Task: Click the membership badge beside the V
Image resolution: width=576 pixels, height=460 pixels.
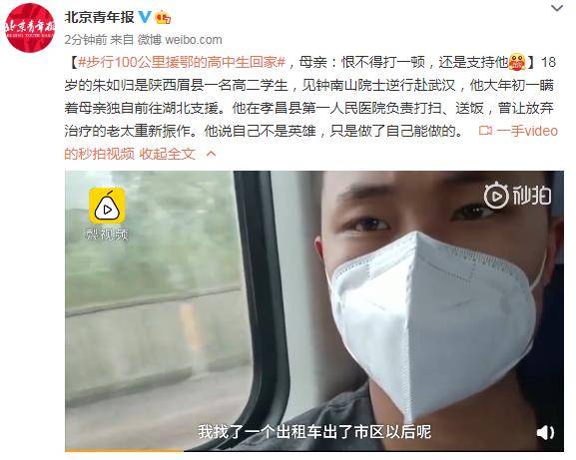Action: pos(163,17)
